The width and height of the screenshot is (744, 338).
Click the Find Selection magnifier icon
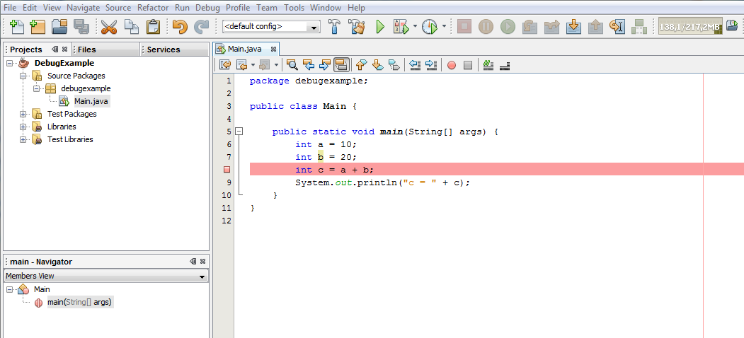pos(292,65)
